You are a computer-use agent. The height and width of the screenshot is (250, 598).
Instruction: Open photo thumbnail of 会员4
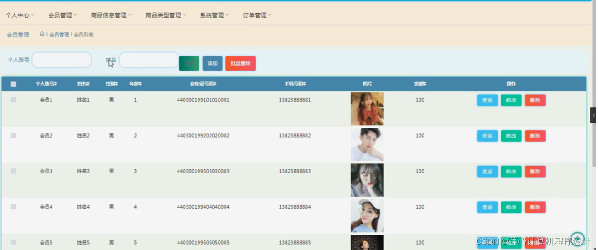click(367, 216)
